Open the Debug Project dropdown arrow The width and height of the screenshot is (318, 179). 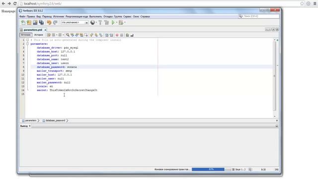125,22
